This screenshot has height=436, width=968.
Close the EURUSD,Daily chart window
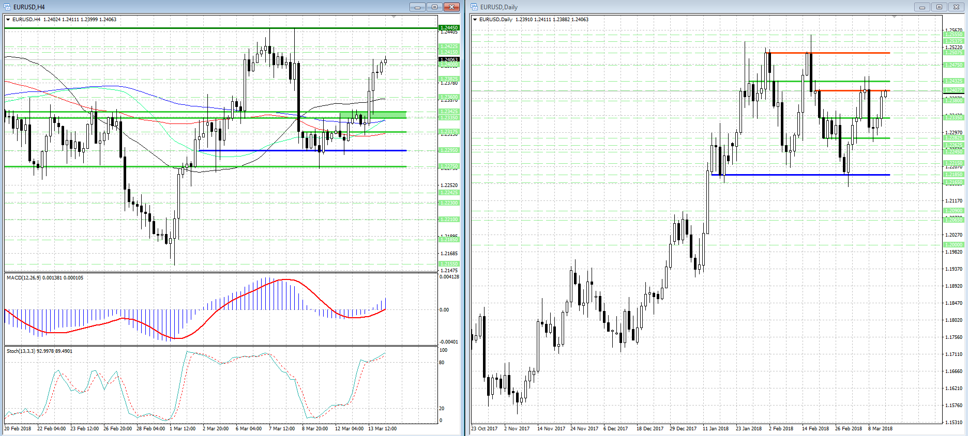tap(956, 7)
